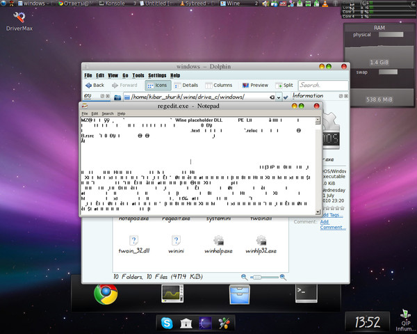The width and height of the screenshot is (417, 334).
Task: Open Help menu in Dolphin
Action: click(x=175, y=75)
